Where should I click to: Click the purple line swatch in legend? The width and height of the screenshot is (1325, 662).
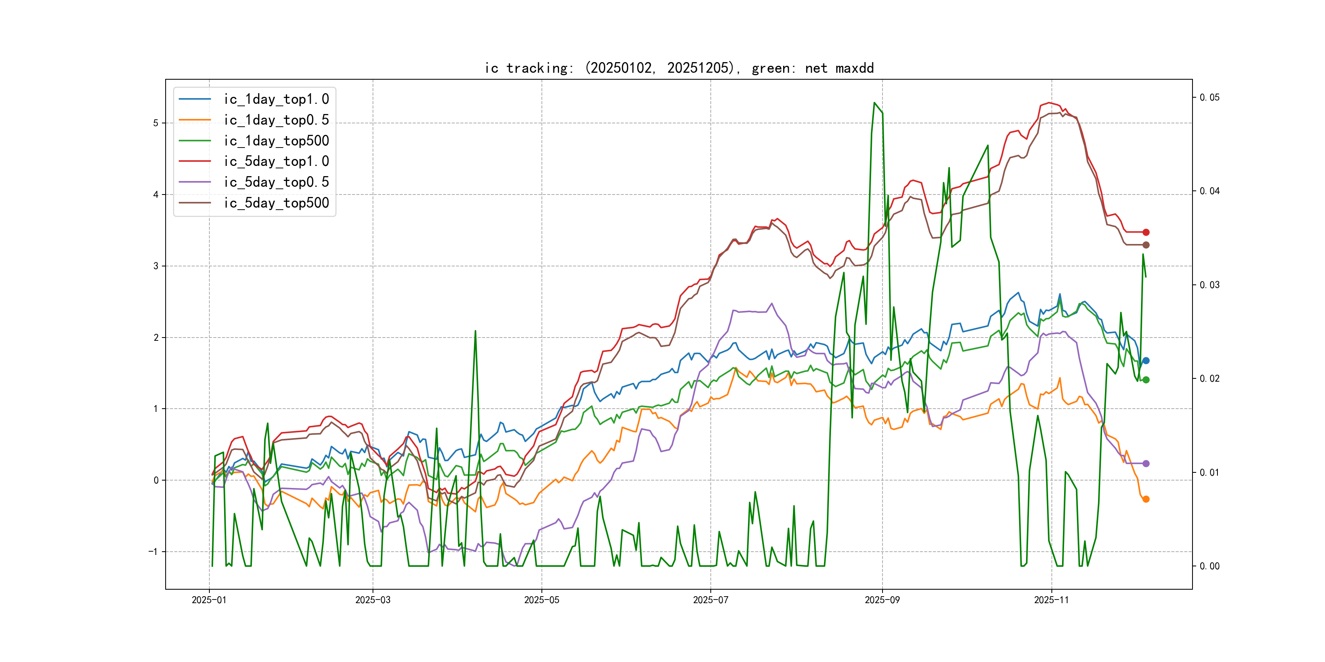(x=195, y=182)
